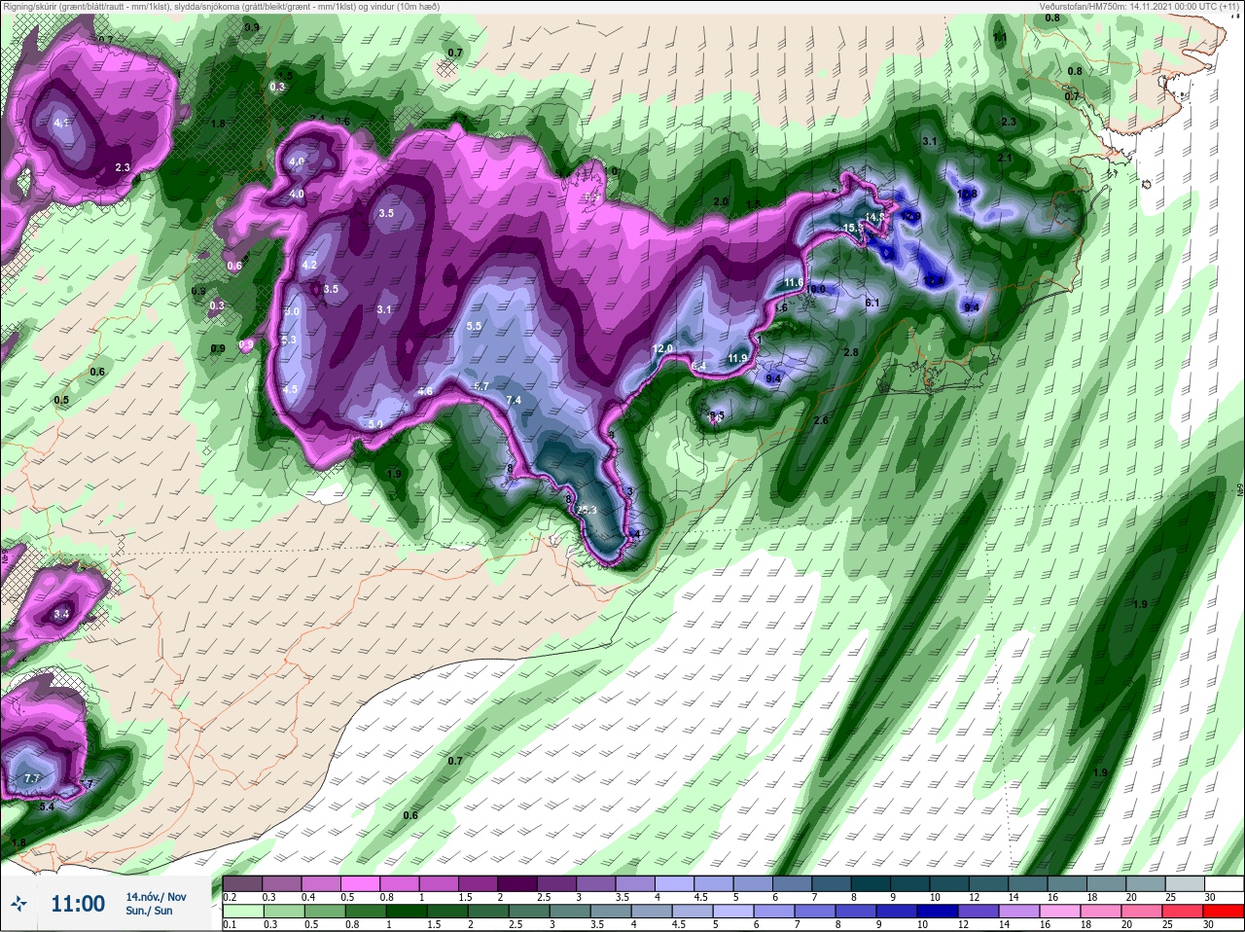This screenshot has height=932, width=1245.
Task: Click the 3.4 value in the purple patch
Action: 61,614
